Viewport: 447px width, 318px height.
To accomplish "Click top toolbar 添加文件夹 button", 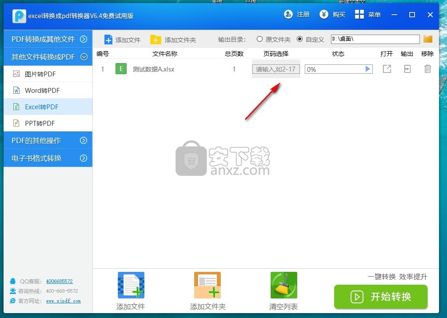I will coord(173,40).
